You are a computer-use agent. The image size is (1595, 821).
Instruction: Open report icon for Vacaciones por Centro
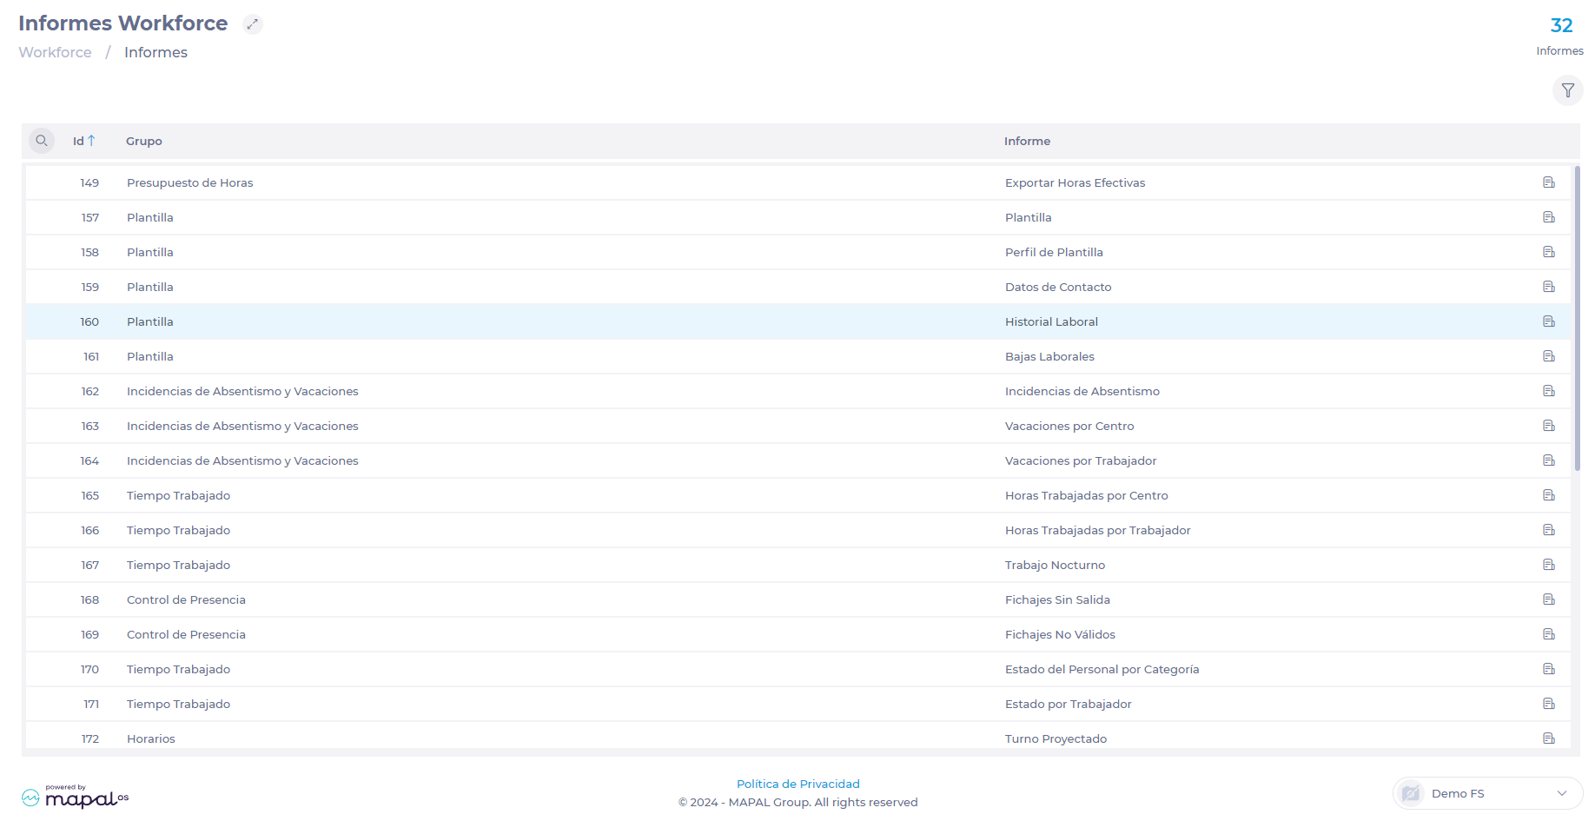coord(1548,426)
